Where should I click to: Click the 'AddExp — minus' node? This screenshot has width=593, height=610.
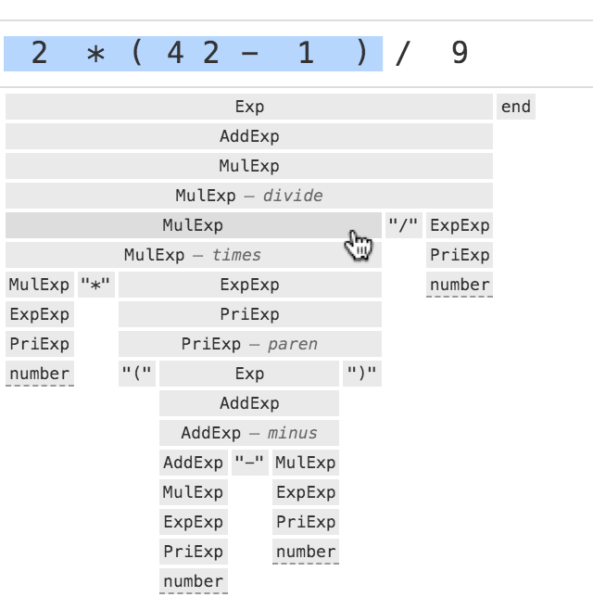[x=248, y=433]
